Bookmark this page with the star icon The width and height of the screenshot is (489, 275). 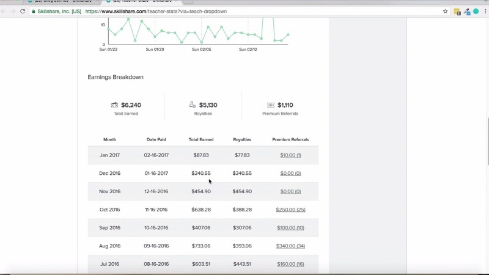[445, 11]
